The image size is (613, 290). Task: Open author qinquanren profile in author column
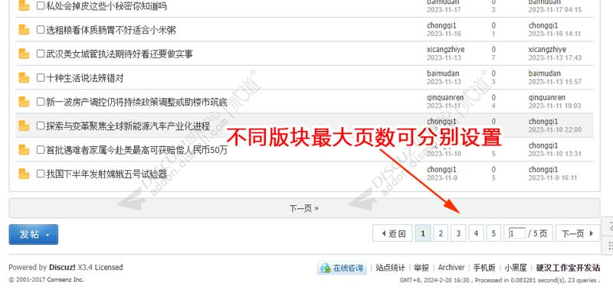[x=445, y=98]
